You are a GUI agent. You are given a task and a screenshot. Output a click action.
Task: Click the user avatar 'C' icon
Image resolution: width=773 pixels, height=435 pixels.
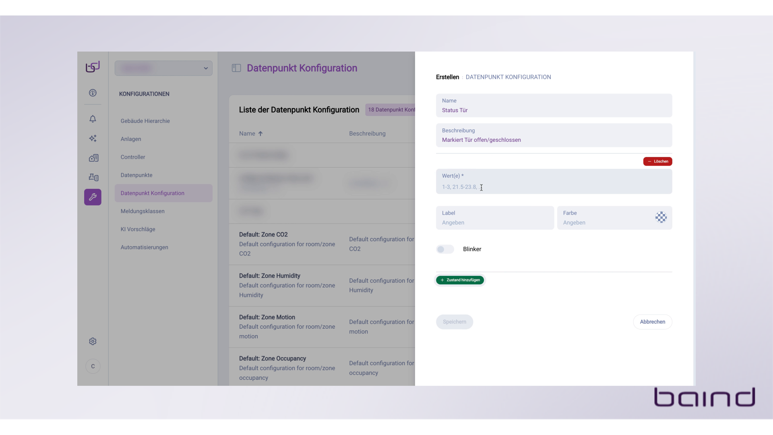pyautogui.click(x=93, y=367)
